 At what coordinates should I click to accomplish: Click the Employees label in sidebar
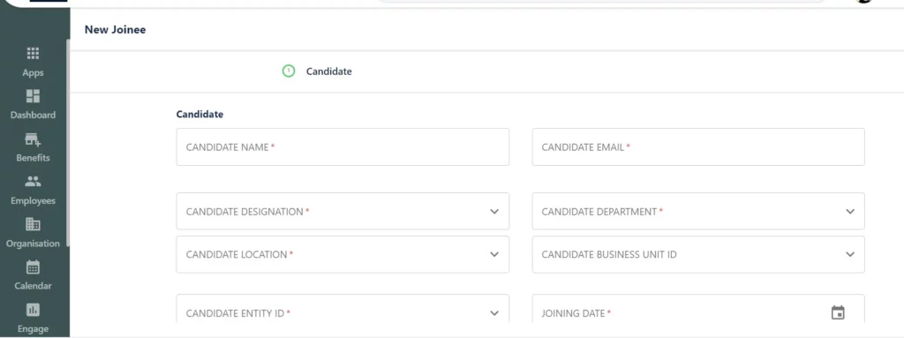[33, 200]
